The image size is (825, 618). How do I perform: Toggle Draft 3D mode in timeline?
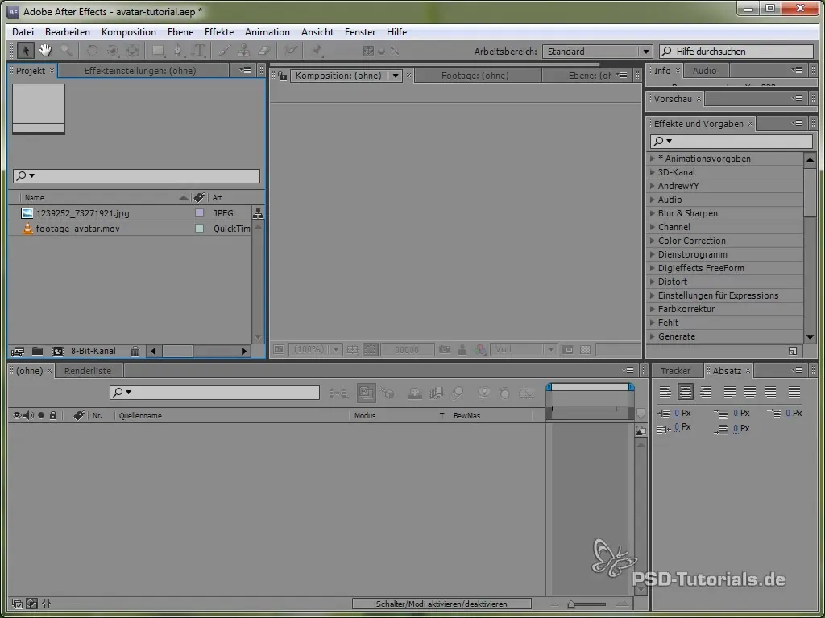point(388,393)
